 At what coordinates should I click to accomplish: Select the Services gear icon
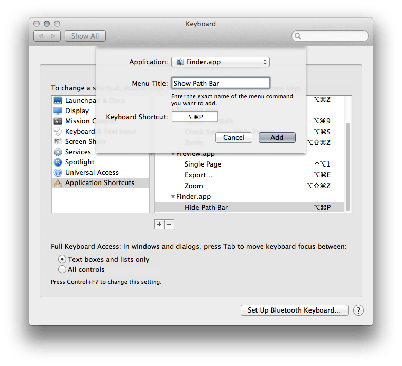point(58,152)
